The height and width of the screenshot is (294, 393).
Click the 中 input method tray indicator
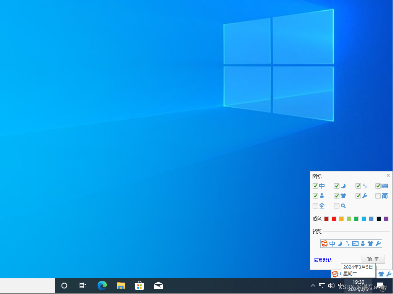340,286
